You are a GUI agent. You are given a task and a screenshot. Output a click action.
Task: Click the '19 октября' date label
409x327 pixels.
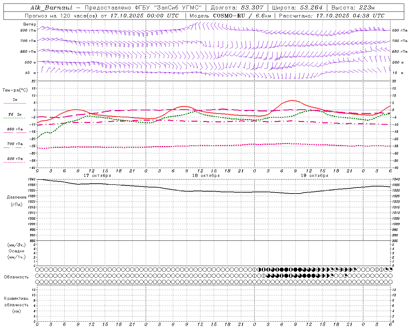tap(314, 176)
